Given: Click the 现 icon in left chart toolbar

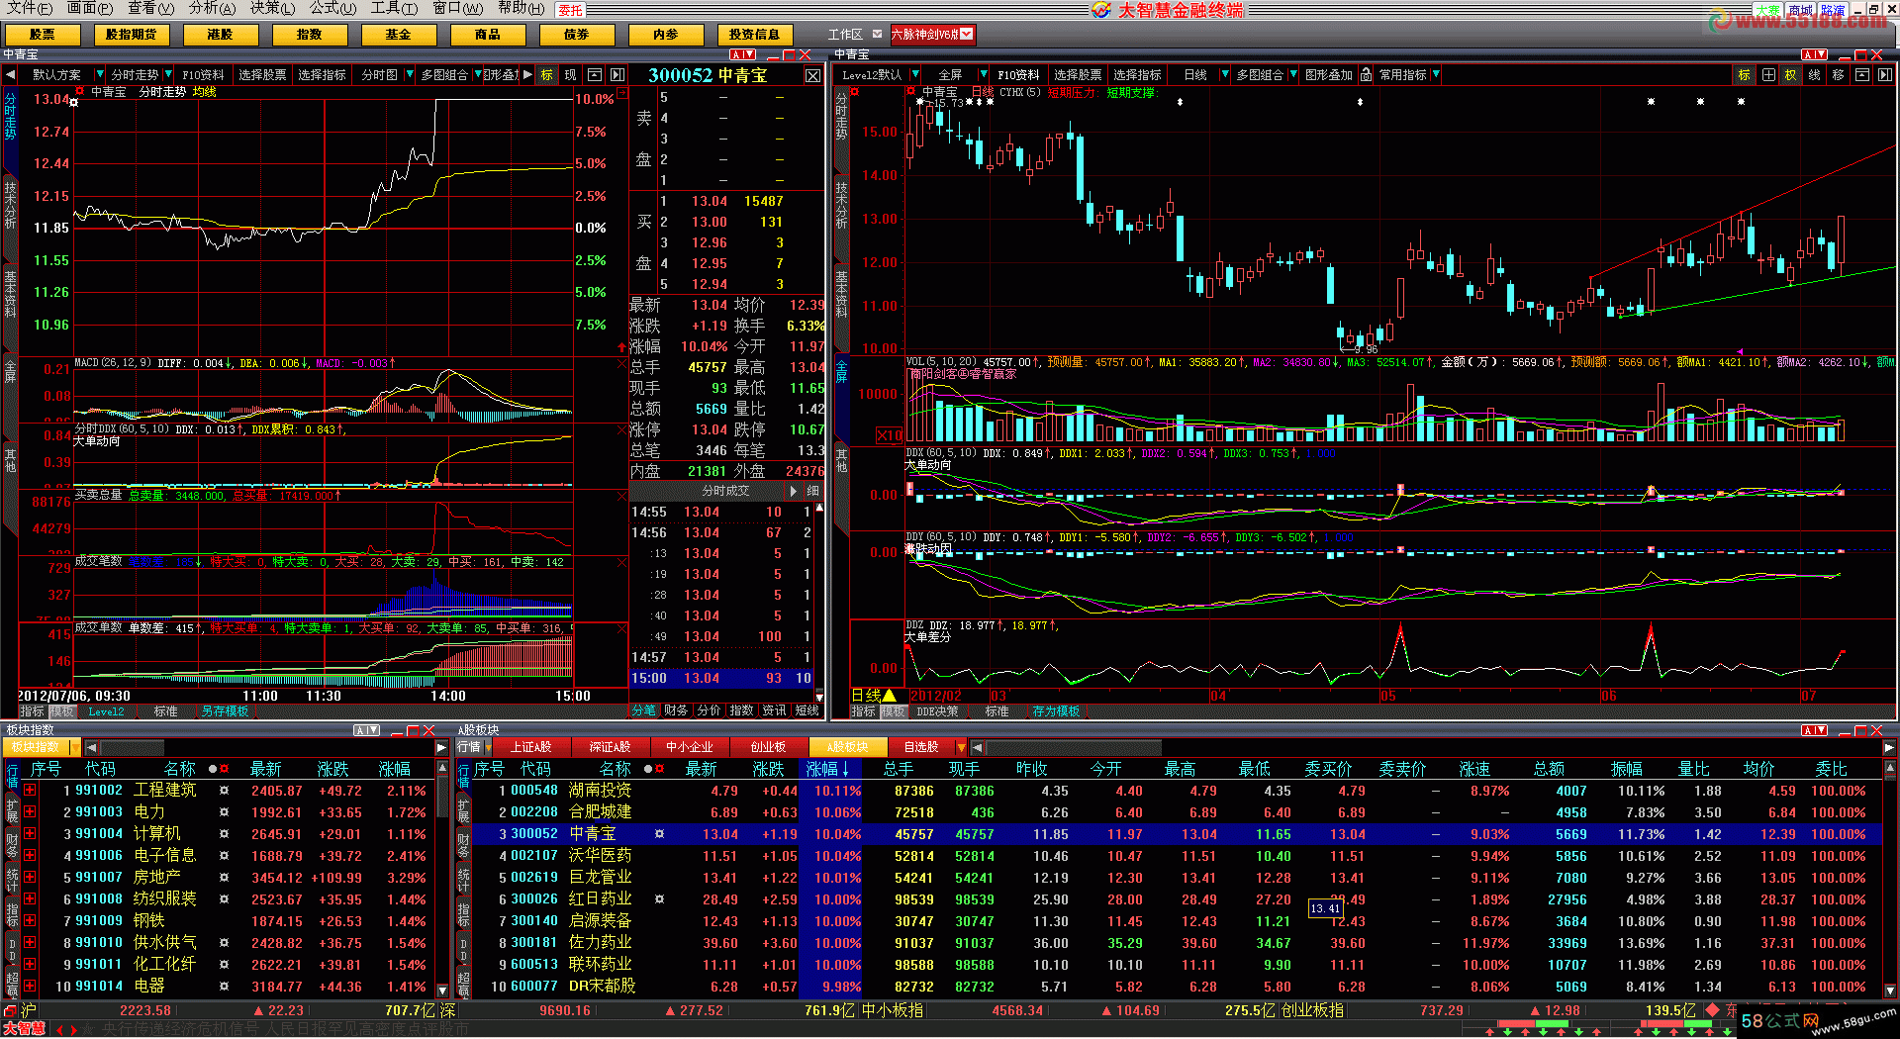Looking at the screenshot, I should [x=571, y=75].
